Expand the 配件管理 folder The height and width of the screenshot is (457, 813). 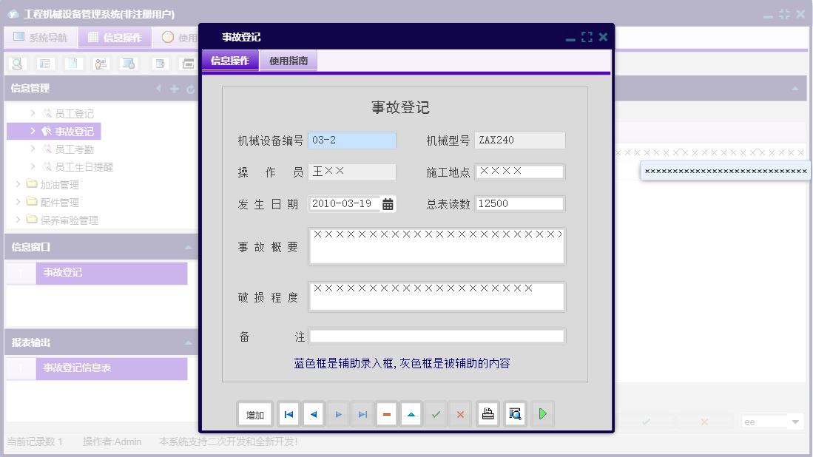click(x=18, y=202)
